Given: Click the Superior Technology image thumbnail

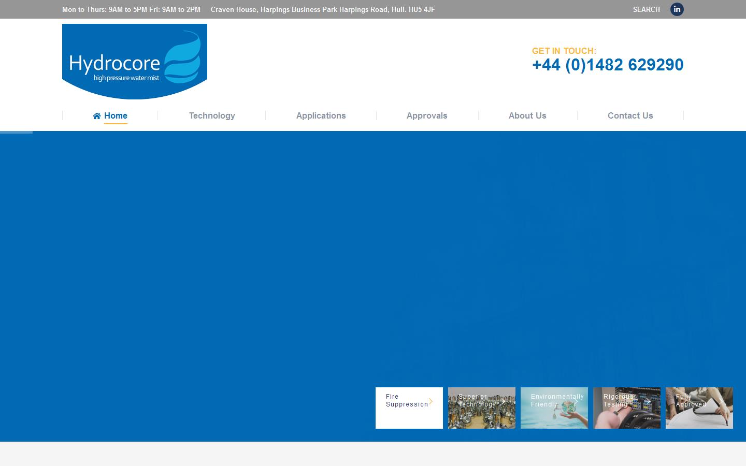Looking at the screenshot, I should [481, 408].
